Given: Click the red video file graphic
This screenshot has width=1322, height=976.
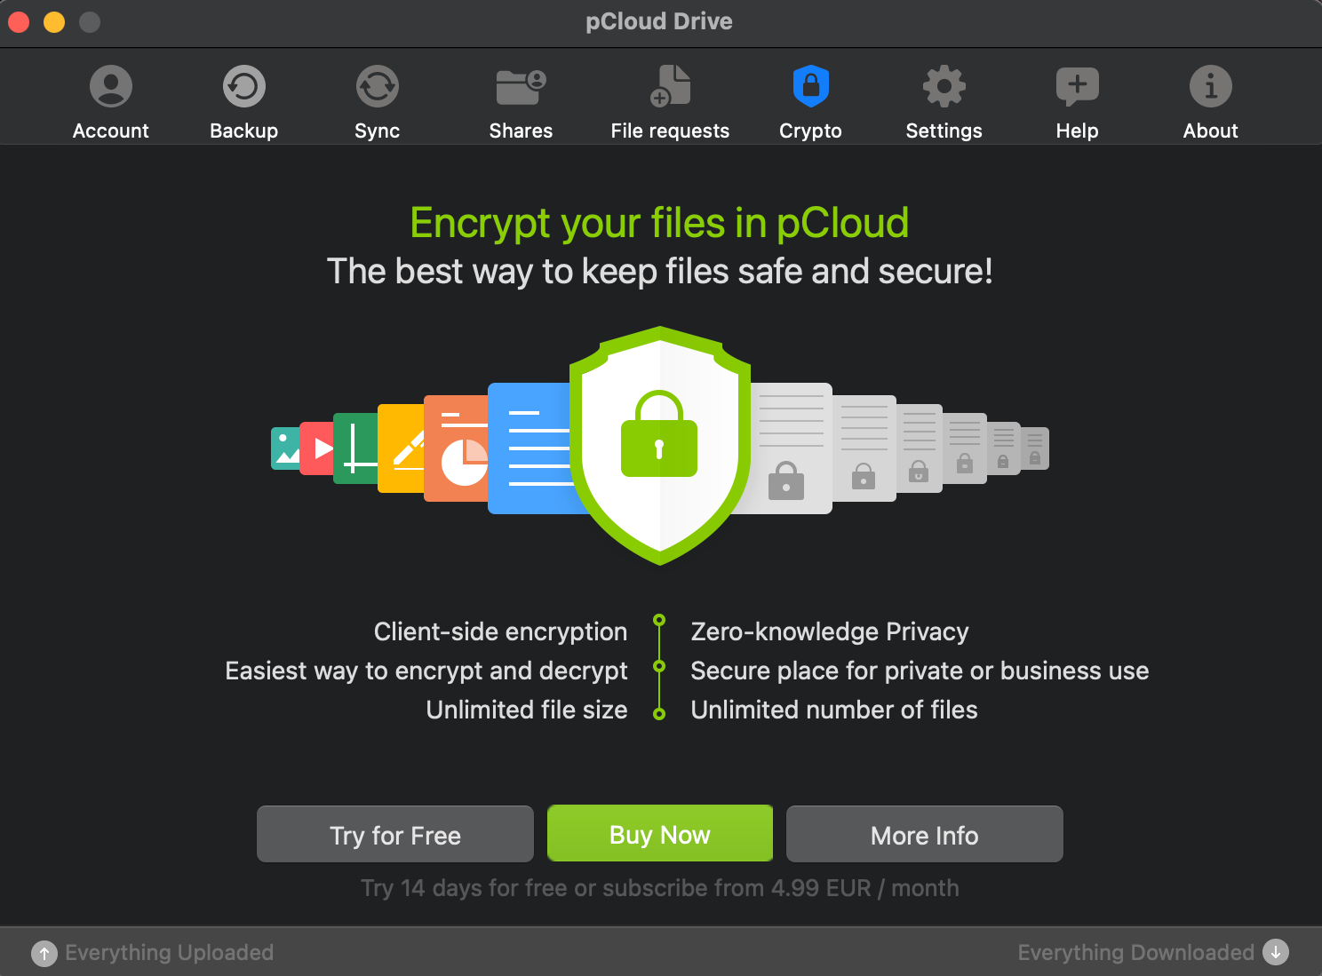Looking at the screenshot, I should [x=317, y=448].
